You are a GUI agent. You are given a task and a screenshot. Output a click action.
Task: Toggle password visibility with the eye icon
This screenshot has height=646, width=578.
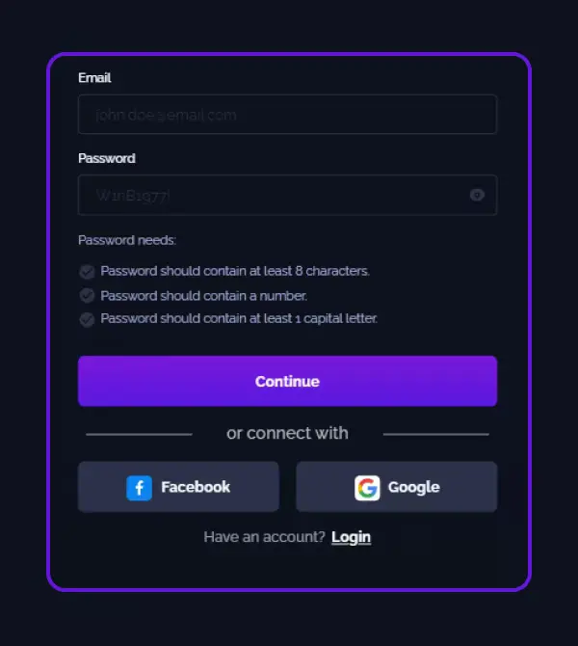point(477,195)
